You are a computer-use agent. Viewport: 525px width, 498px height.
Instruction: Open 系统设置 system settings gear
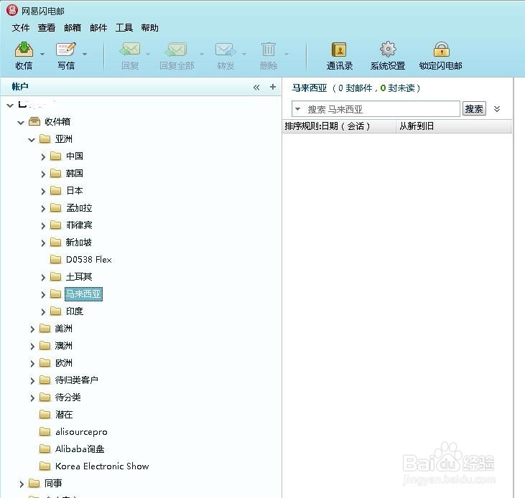pyautogui.click(x=388, y=50)
